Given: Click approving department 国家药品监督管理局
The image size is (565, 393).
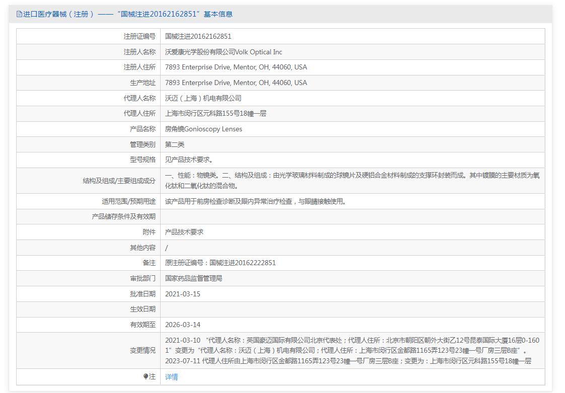Looking at the screenshot, I should coord(194,278).
